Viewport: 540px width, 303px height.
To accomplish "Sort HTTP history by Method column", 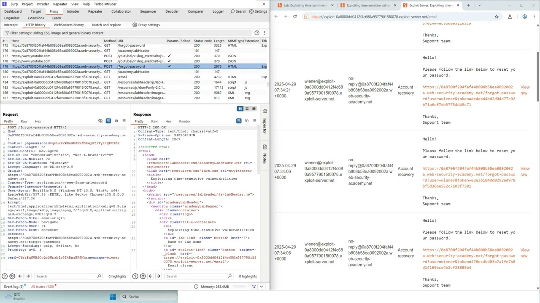I will tap(110, 41).
